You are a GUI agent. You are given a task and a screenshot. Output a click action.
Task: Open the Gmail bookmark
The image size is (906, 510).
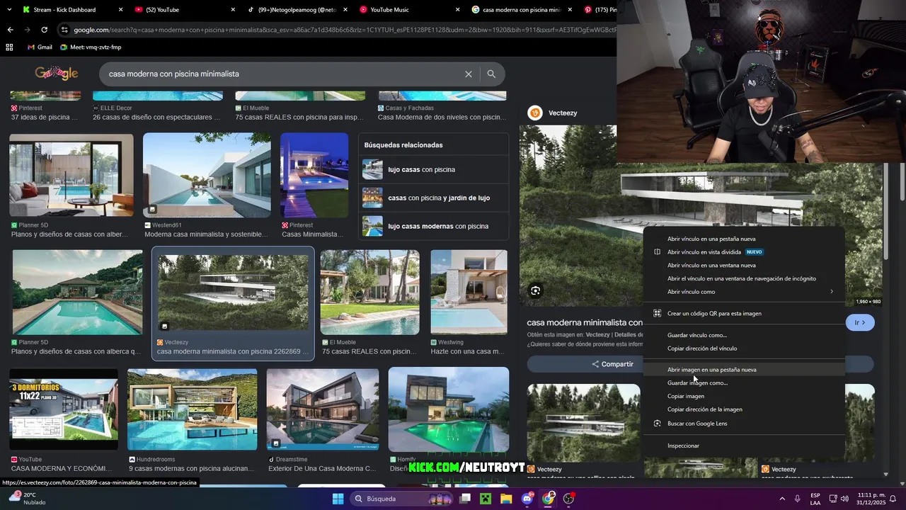click(x=40, y=47)
